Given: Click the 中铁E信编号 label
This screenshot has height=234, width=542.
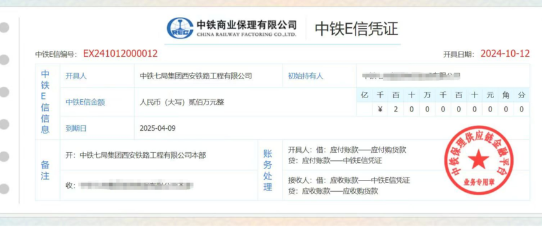Looking at the screenshot, I should 56,54.
